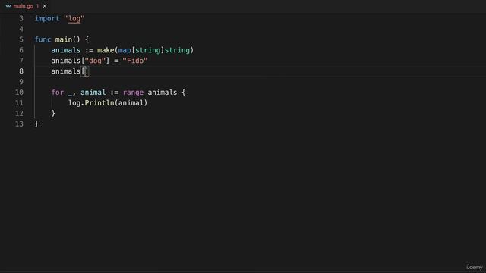Click the make call on line 6
Screen dimensions: 486x273
click(x=106, y=50)
